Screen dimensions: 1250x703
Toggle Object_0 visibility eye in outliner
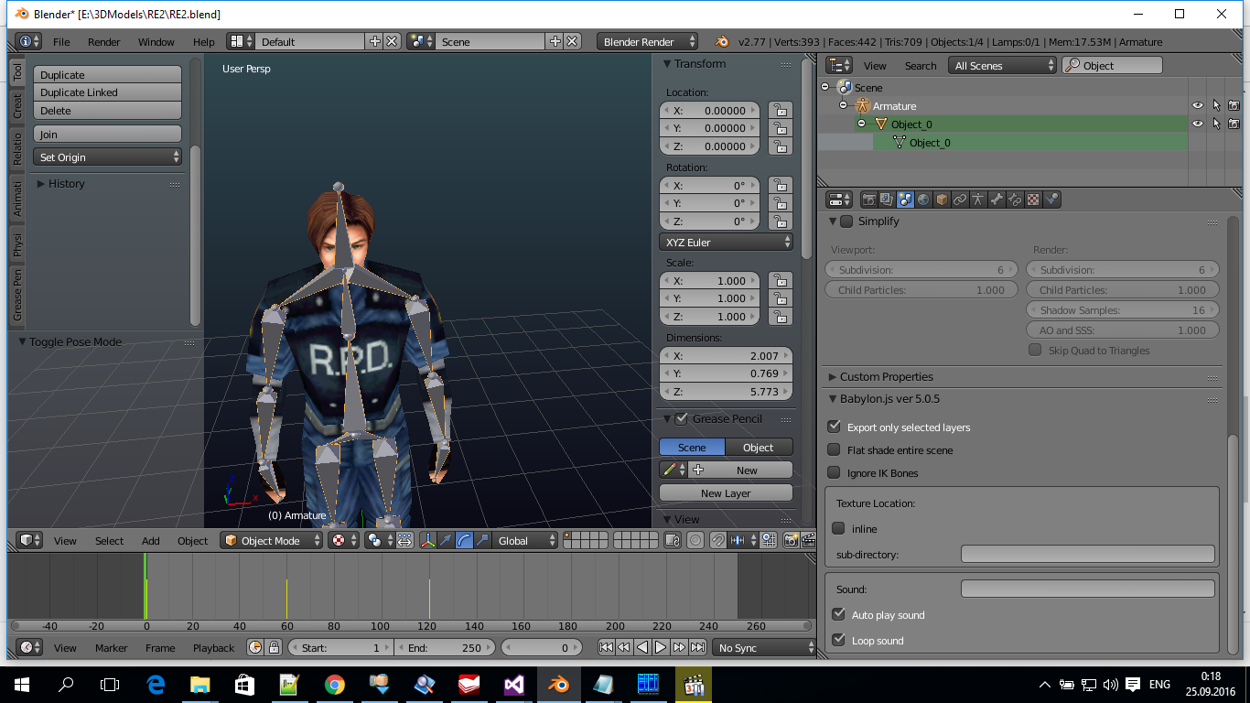pos(1197,124)
